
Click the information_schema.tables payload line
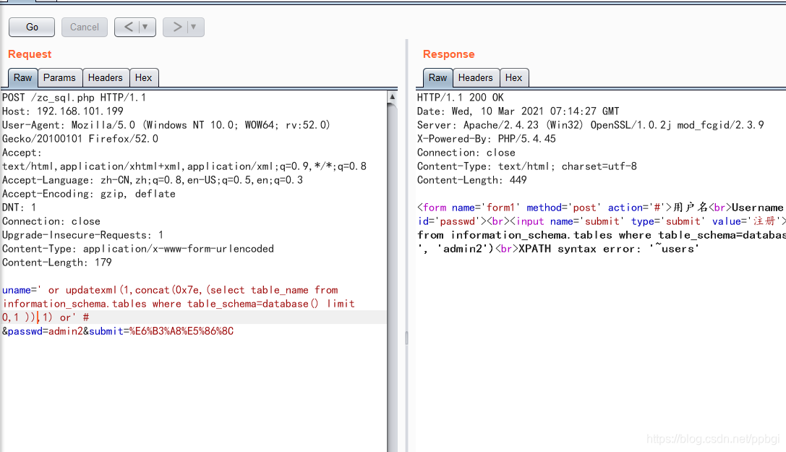179,304
